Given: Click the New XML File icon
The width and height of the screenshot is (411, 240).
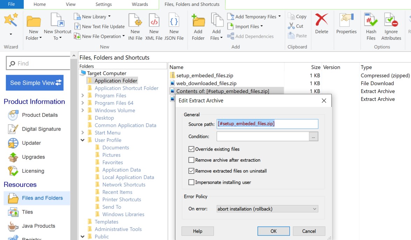Looking at the screenshot, I should coord(154,22).
